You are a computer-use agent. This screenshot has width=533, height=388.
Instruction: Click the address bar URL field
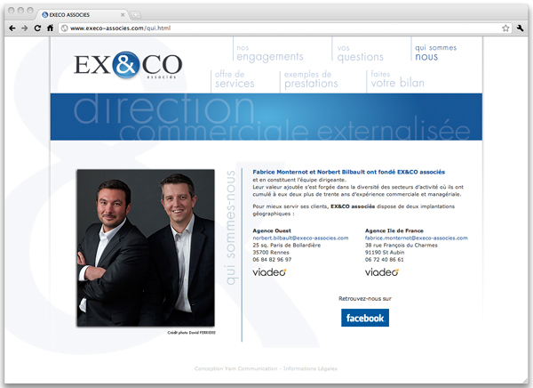(285, 28)
